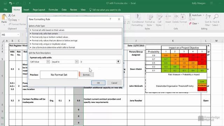Click the Format as Table icon
Screen dimensions: 224x126
pyautogui.click(x=150, y=17)
